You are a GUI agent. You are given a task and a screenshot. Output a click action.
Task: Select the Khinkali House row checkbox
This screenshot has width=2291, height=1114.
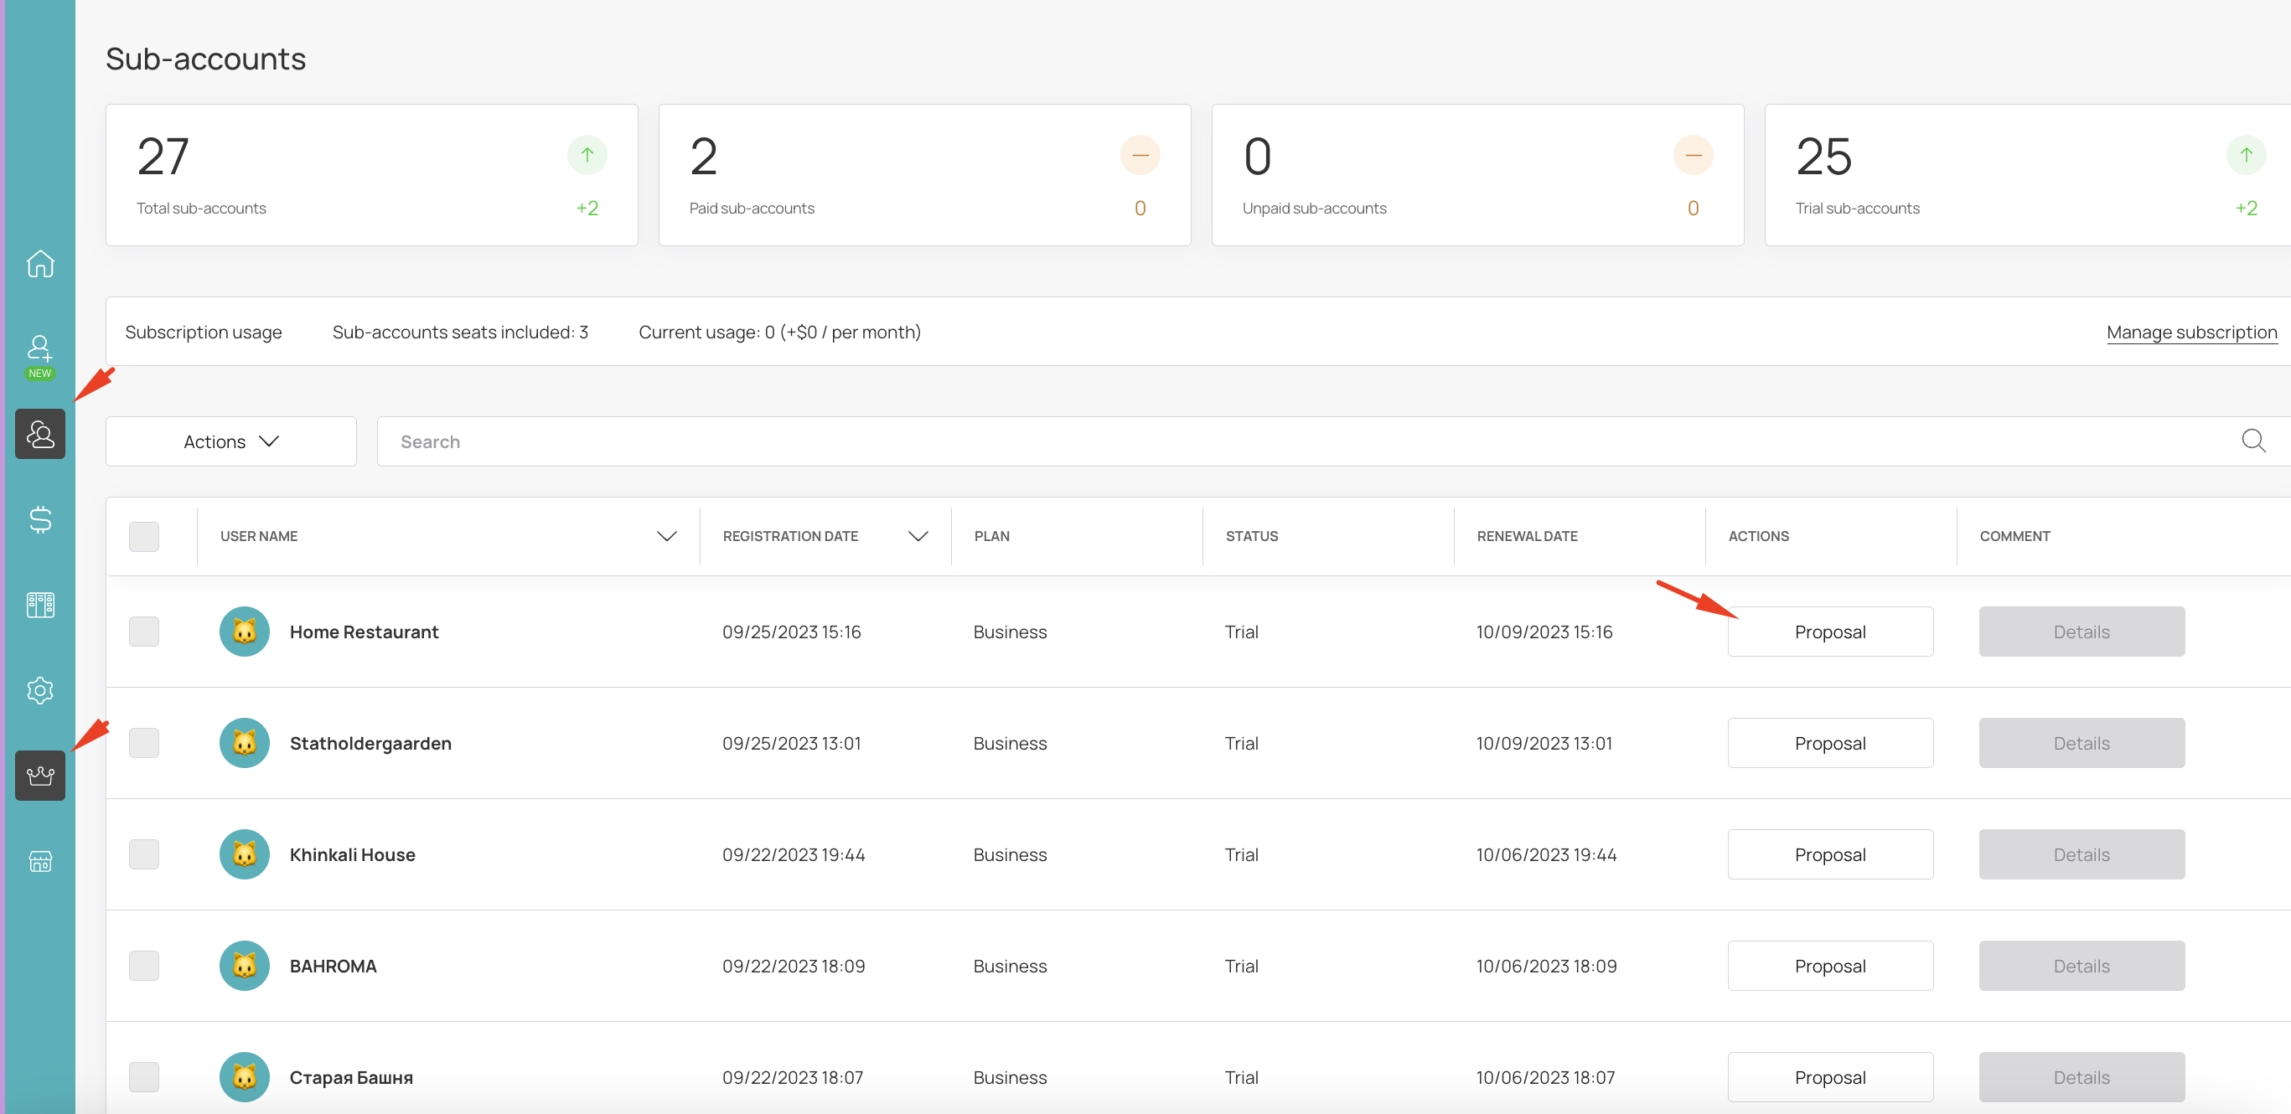click(x=144, y=854)
